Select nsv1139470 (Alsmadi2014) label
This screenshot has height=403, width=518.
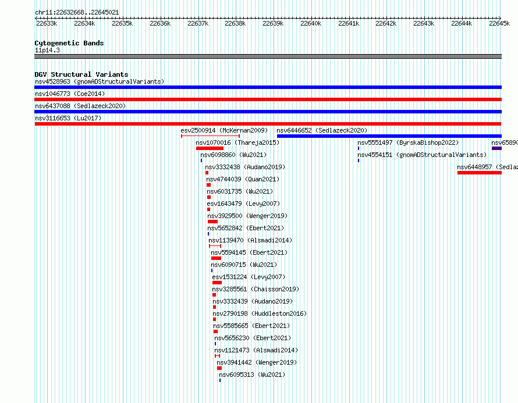(250, 240)
